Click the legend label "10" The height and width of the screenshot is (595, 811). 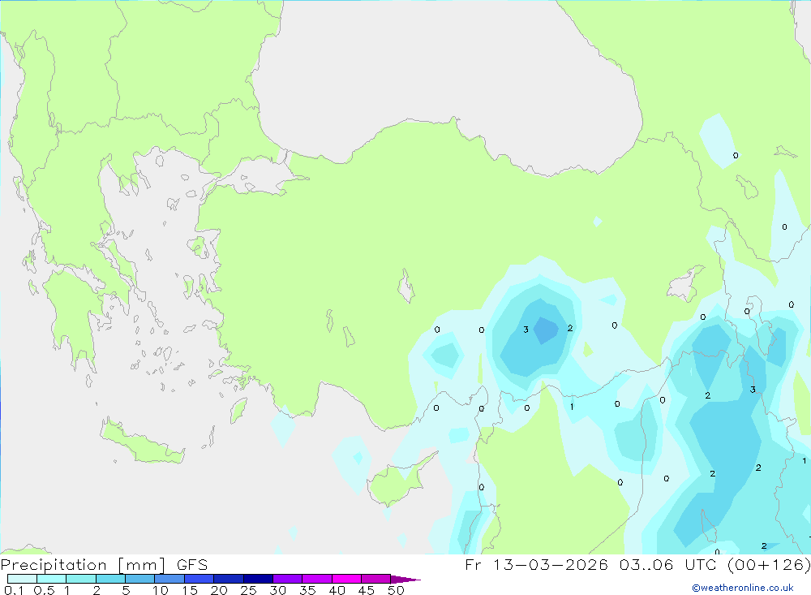click(x=161, y=590)
